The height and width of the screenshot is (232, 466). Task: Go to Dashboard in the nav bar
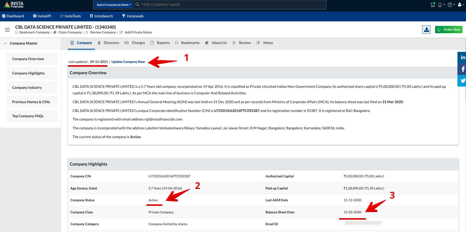coord(13,16)
